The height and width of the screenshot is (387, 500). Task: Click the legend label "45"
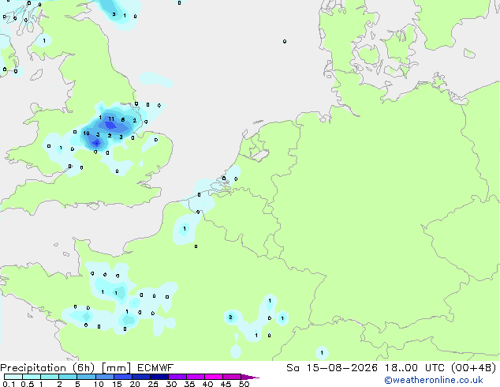point(226,384)
